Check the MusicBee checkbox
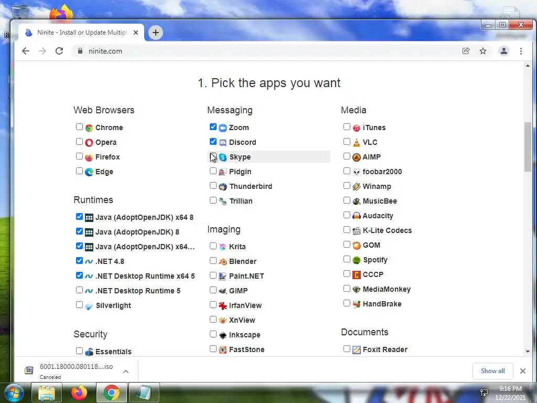The image size is (537, 403). tap(347, 200)
